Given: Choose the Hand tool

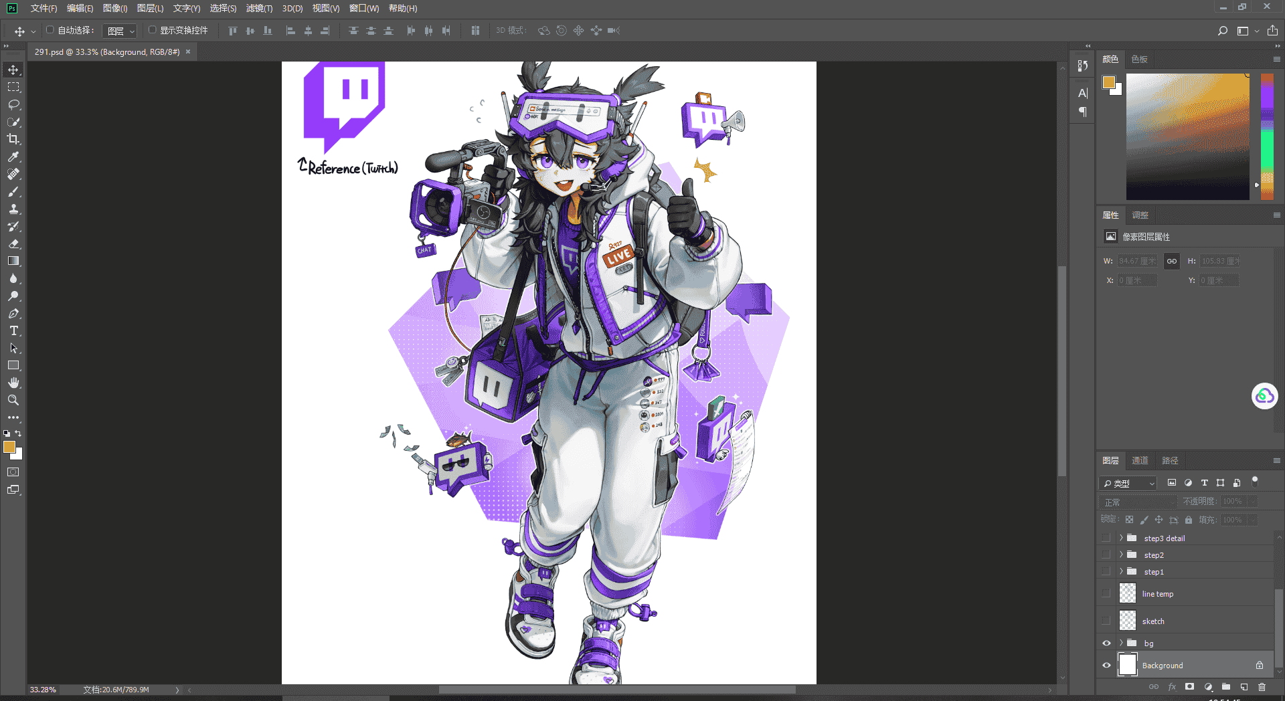Looking at the screenshot, I should pos(13,383).
